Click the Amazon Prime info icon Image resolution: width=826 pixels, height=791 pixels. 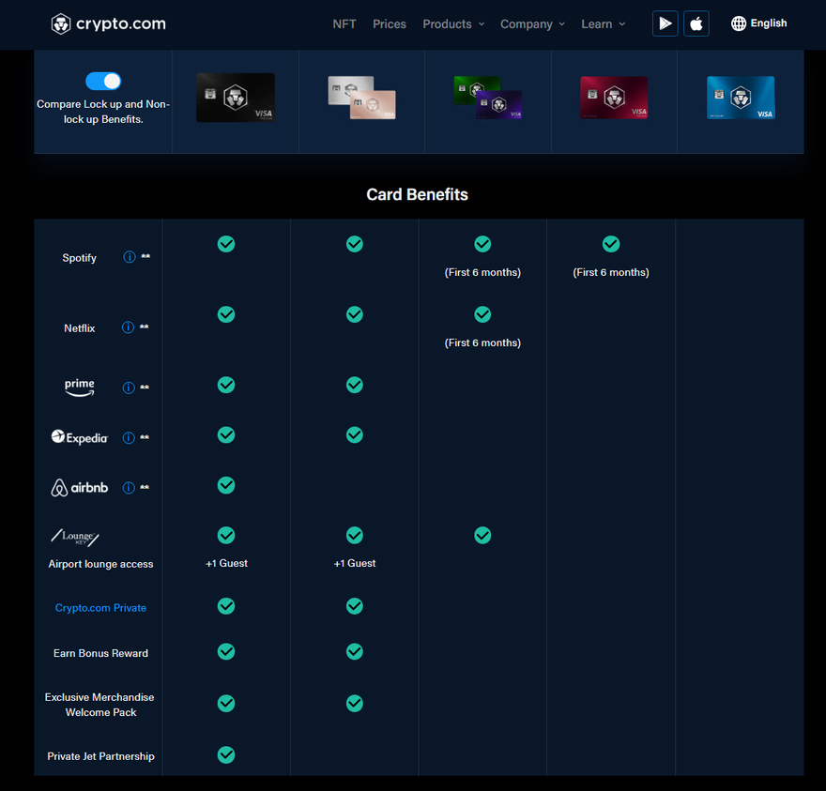(128, 387)
